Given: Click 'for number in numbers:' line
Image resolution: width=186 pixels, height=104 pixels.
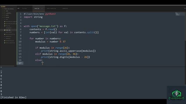Looking at the screenshot, I should (45, 38).
